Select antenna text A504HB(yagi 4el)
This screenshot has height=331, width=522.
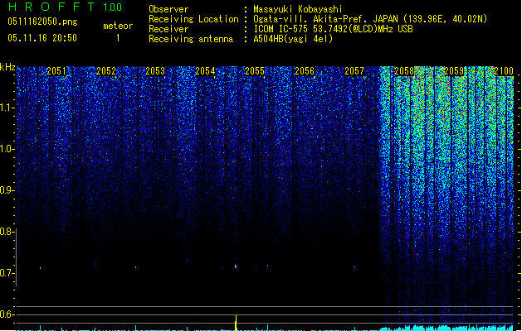(x=293, y=39)
